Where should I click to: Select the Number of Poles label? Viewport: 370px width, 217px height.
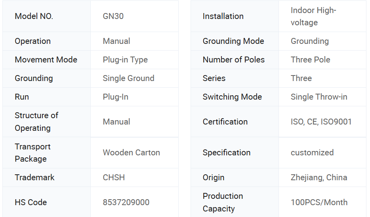[x=233, y=60]
